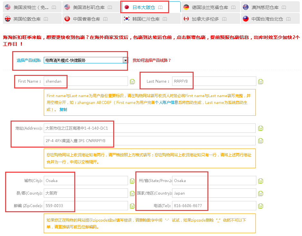Open the 选择产品线路 dropdown
This screenshot has width=302, height=236.
125,60
